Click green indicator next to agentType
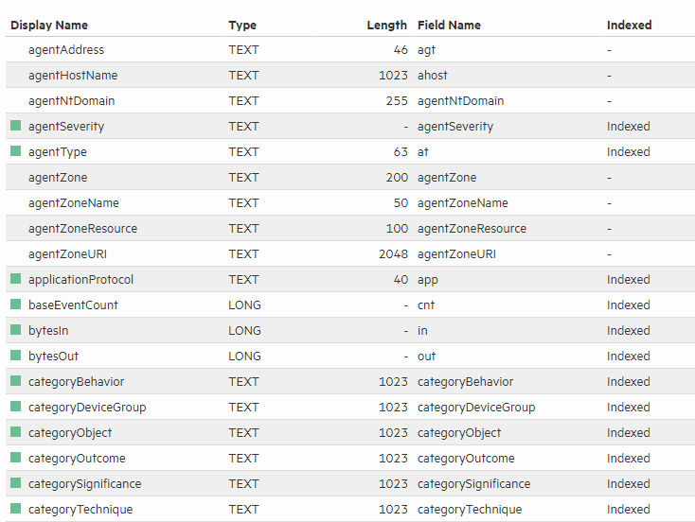This screenshot has height=522, width=695. tap(15, 151)
